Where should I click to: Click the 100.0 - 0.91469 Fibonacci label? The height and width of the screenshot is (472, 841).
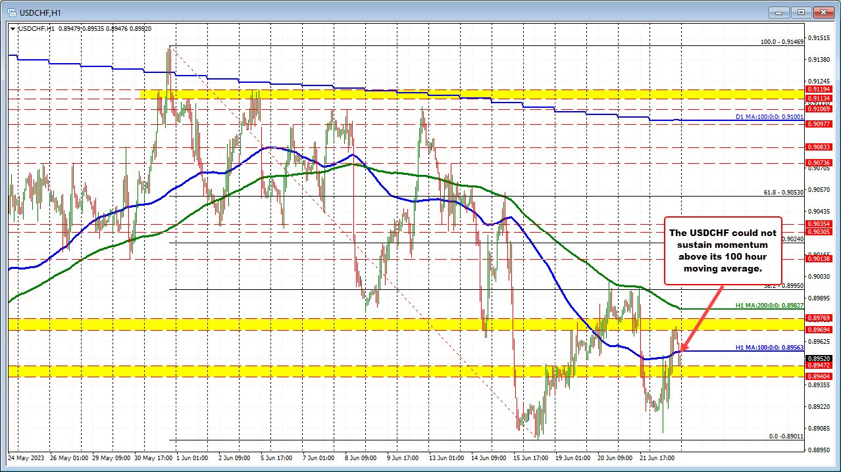pos(782,41)
